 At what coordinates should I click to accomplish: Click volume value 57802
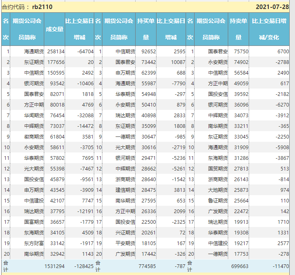click(x=57, y=158)
